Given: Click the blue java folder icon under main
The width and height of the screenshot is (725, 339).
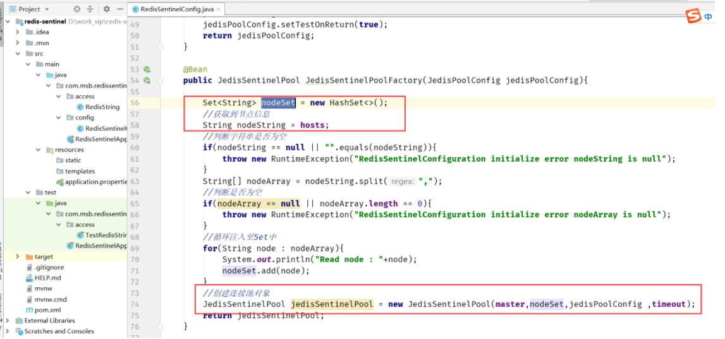Looking at the screenshot, I should coord(50,75).
